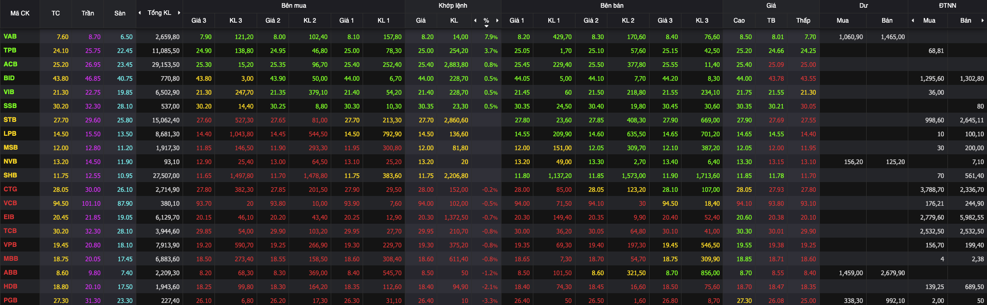Click STB matched volume 2,860,60
This screenshot has width=987, height=305.
(456, 120)
